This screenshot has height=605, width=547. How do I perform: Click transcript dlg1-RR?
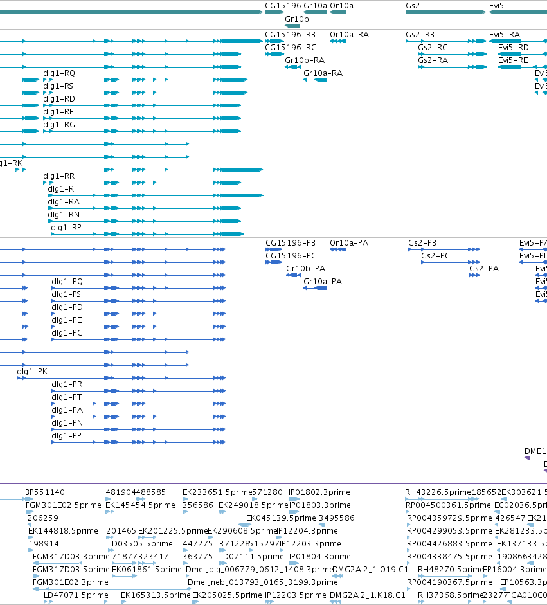point(58,176)
